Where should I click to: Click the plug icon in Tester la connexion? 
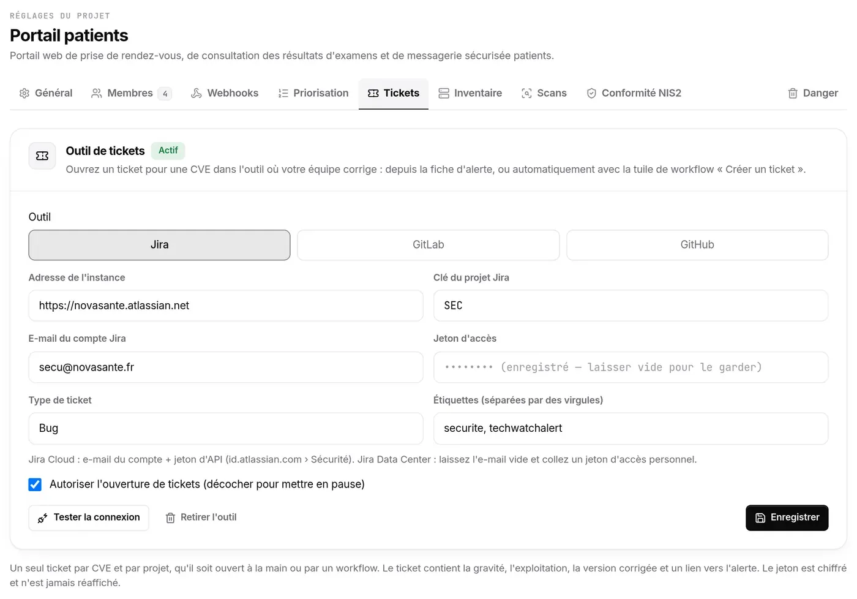[43, 518]
